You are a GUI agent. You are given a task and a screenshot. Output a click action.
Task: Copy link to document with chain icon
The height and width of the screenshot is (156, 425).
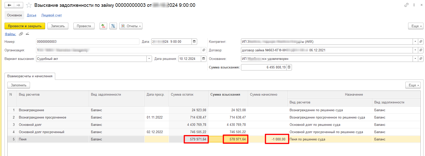coord(406,5)
